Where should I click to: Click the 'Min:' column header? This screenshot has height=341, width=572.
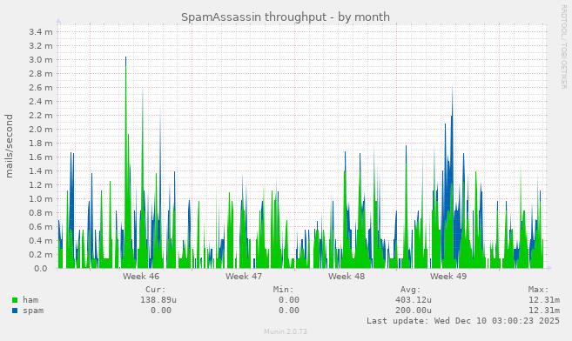(284, 290)
